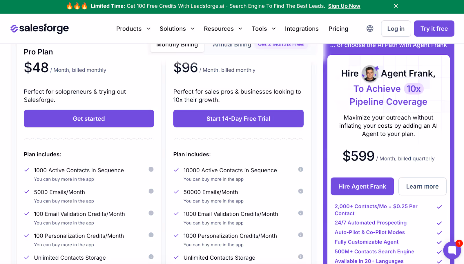Viewport: 464px width, 264px height.
Task: Go to the Integrations page
Action: [x=302, y=28]
